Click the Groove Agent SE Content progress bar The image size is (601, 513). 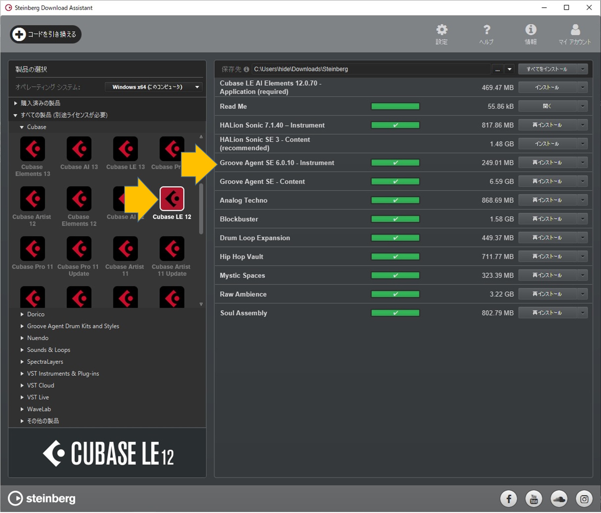pyautogui.click(x=395, y=182)
